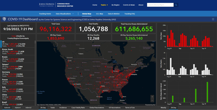Zoom in on the map
This screenshot has height=110, width=217.
coord(152,97)
